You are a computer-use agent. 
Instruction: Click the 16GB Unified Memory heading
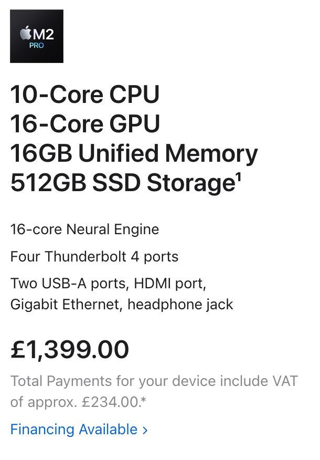pos(134,154)
